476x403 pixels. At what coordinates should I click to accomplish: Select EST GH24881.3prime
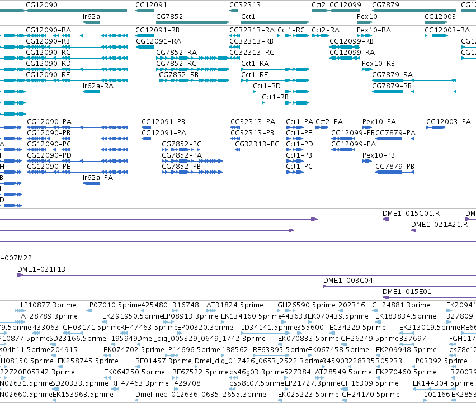click(x=401, y=305)
